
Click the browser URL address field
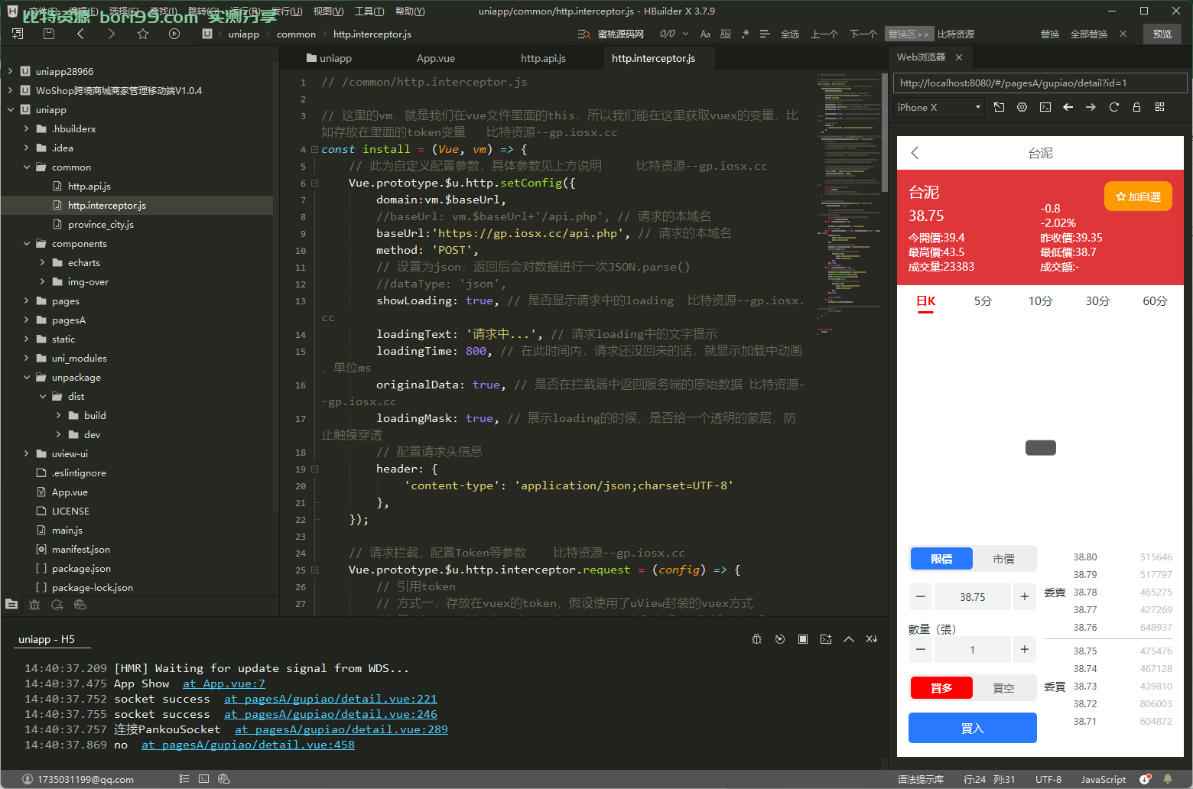1040,83
